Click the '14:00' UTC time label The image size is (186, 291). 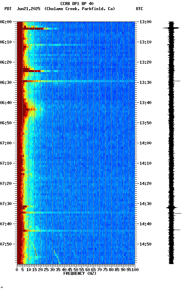pyautogui.click(x=146, y=143)
